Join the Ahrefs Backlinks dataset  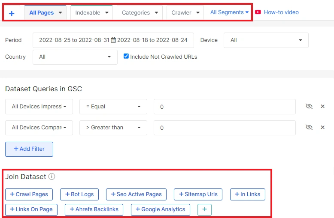94,210
